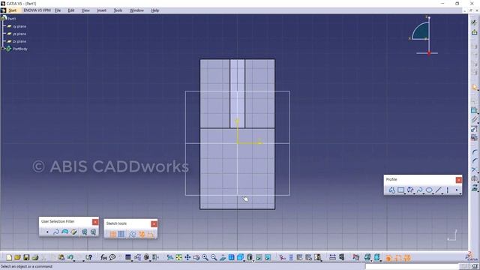Screen dimensions: 480x270
Task: Click the New document icon
Action: [x=9, y=257]
